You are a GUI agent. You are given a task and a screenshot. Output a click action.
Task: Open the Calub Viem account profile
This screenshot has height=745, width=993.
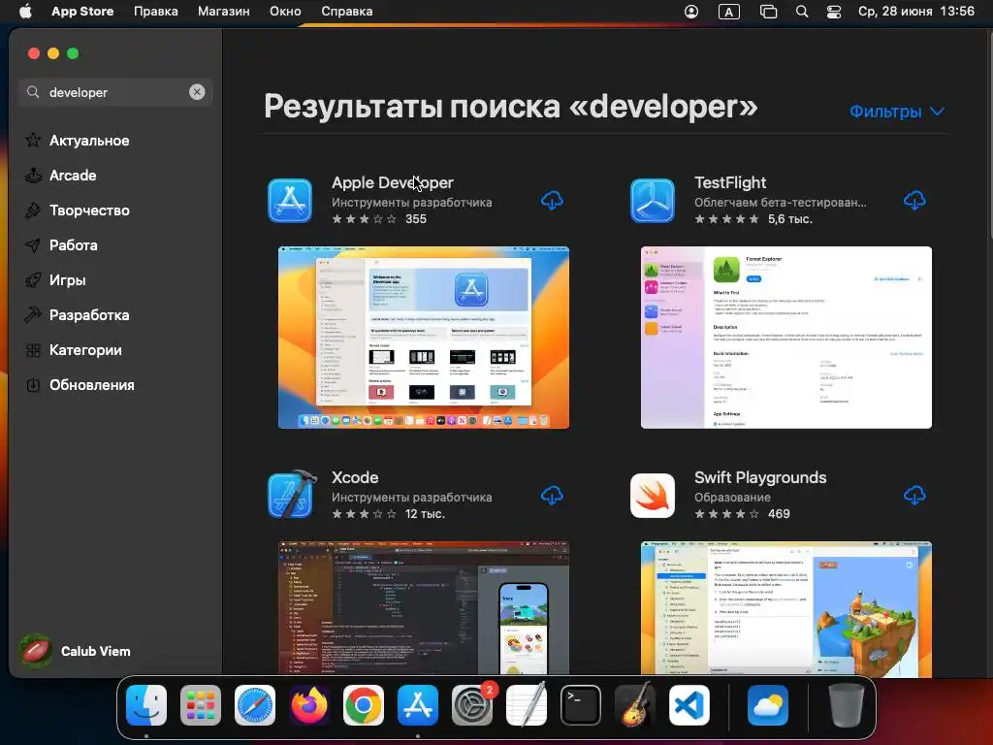pos(75,651)
